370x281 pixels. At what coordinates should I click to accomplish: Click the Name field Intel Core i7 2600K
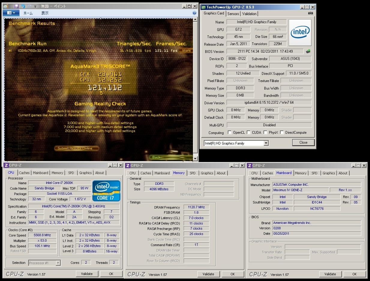coord(59,183)
